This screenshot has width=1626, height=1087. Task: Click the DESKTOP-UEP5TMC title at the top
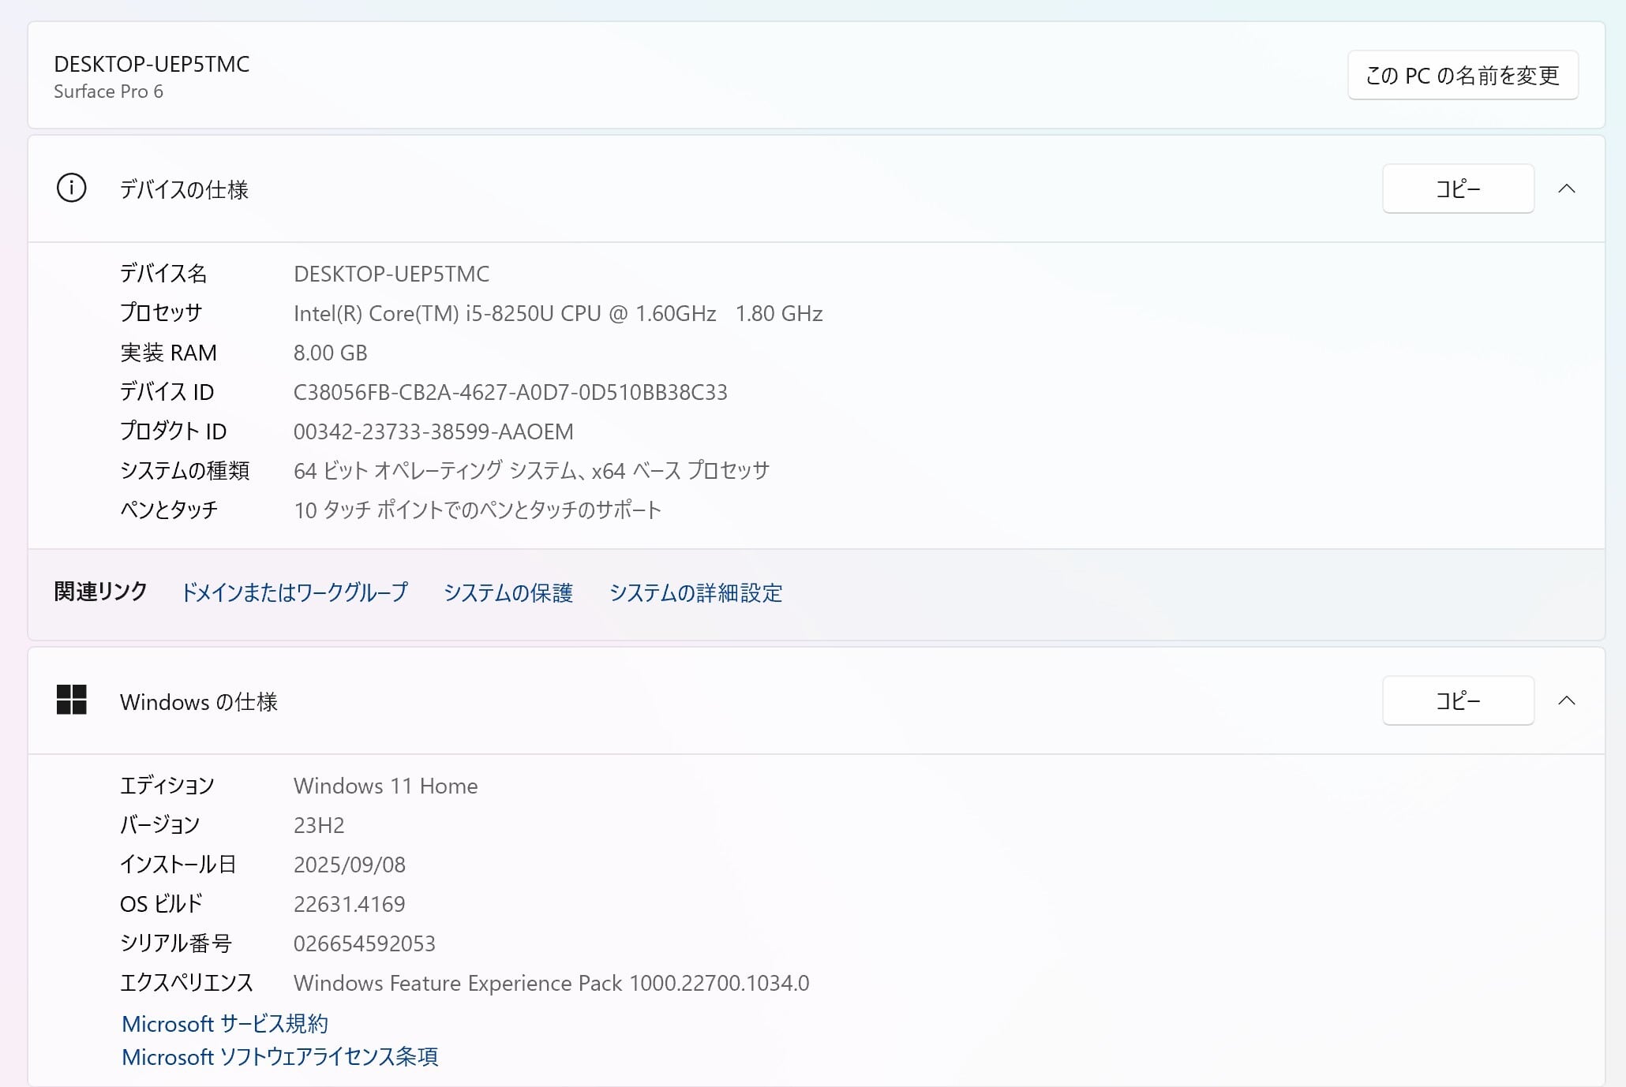click(152, 64)
